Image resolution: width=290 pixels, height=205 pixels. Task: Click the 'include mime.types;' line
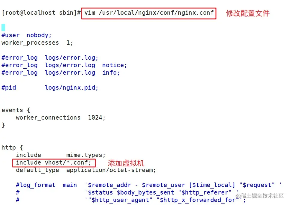[61, 155]
